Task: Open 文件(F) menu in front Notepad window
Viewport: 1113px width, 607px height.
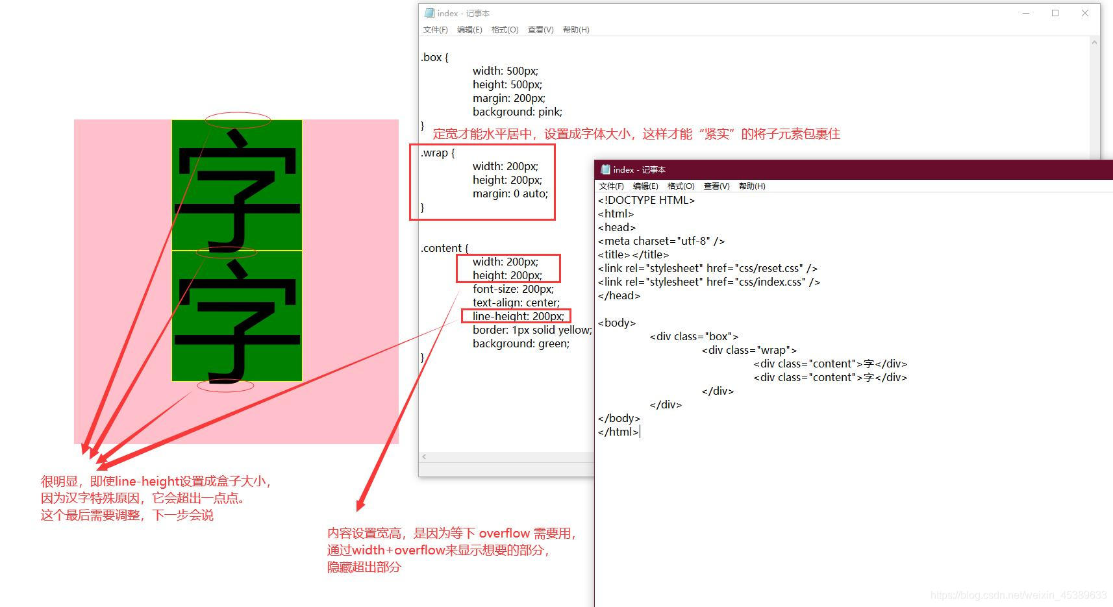Action: tap(611, 186)
